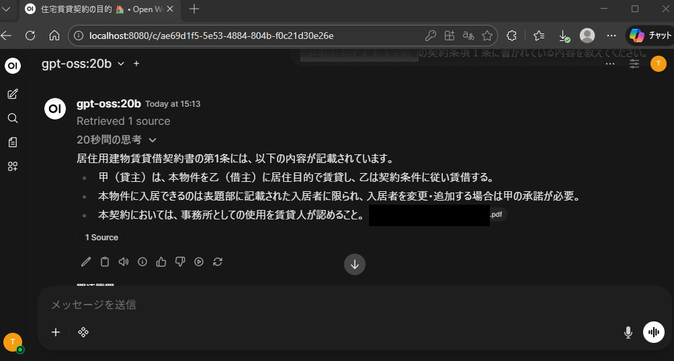Continue the response with the play icon
674x361 pixels.
click(x=199, y=262)
